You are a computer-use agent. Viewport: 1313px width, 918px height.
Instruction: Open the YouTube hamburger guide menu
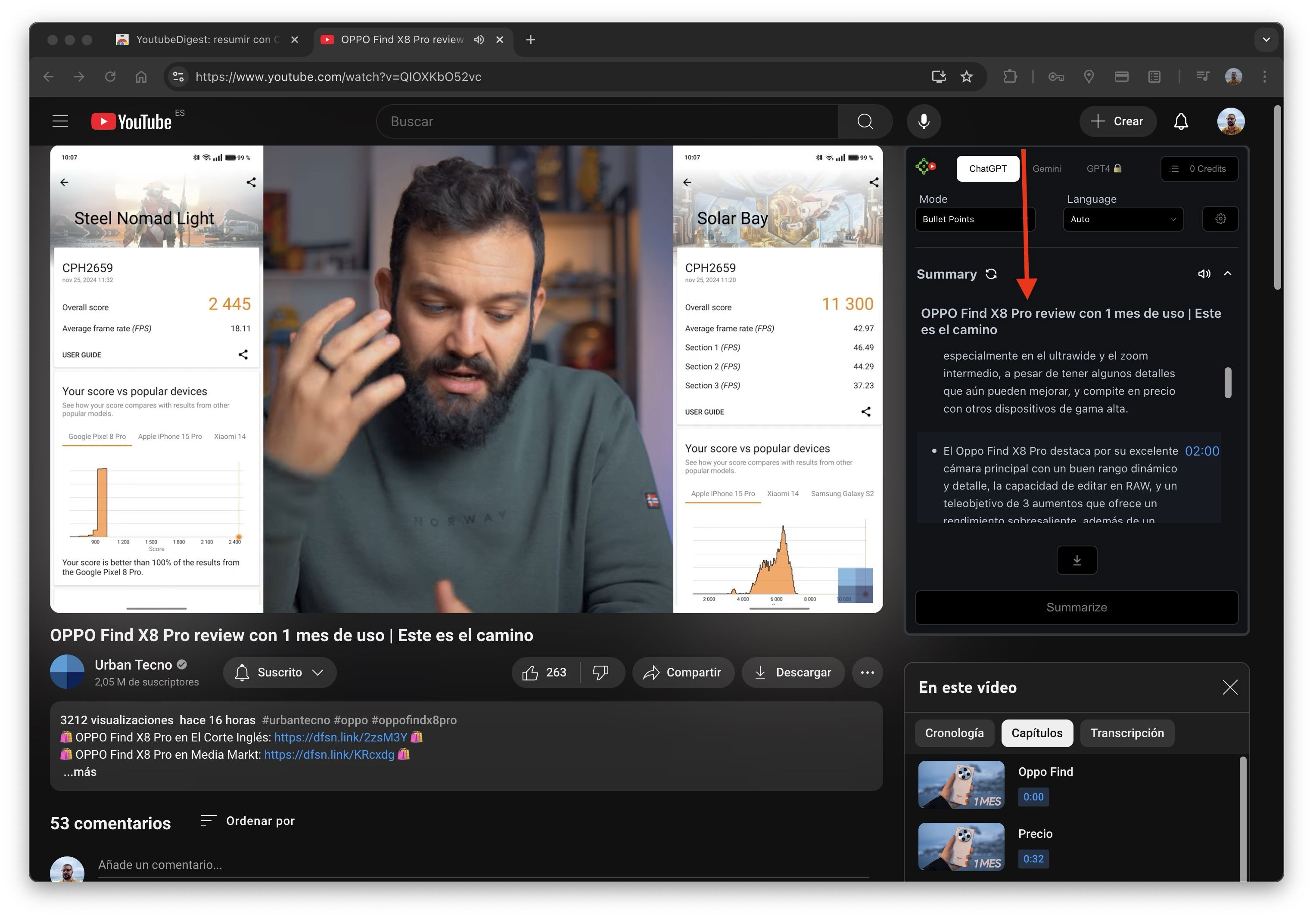60,121
